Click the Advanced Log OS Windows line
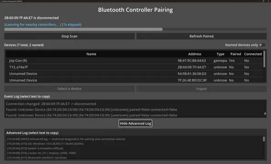 pos(45,143)
